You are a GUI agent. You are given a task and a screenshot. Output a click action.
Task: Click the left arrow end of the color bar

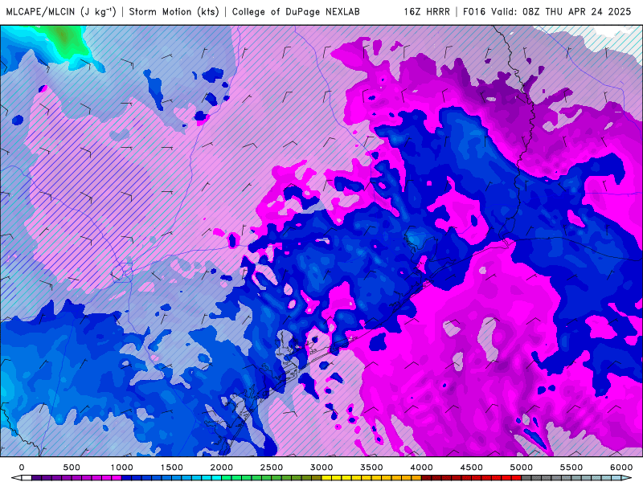pyautogui.click(x=15, y=478)
